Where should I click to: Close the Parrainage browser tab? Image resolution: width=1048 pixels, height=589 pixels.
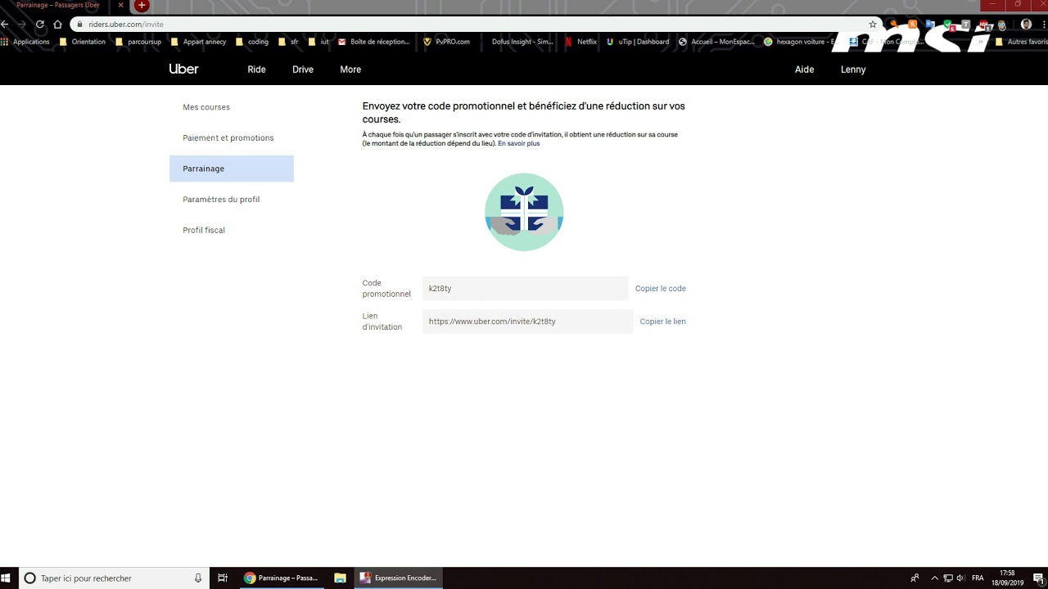pyautogui.click(x=121, y=5)
